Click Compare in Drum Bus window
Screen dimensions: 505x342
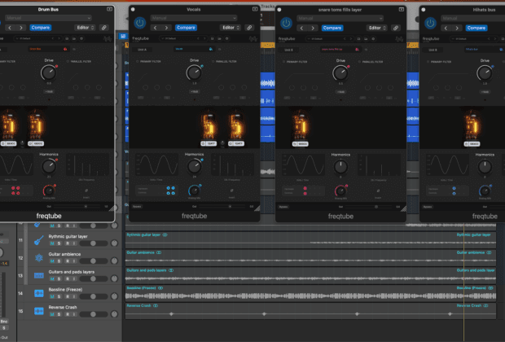click(42, 27)
